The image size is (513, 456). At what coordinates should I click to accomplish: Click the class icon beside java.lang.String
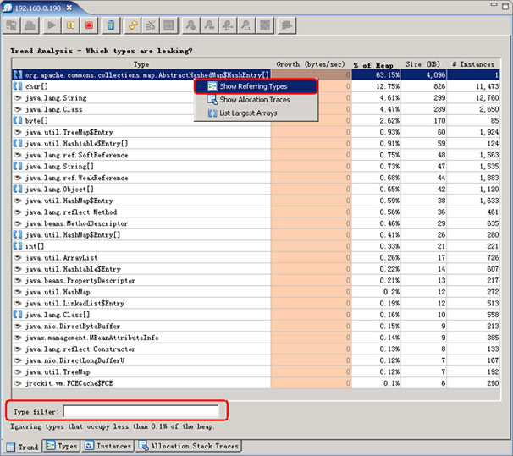(x=18, y=98)
